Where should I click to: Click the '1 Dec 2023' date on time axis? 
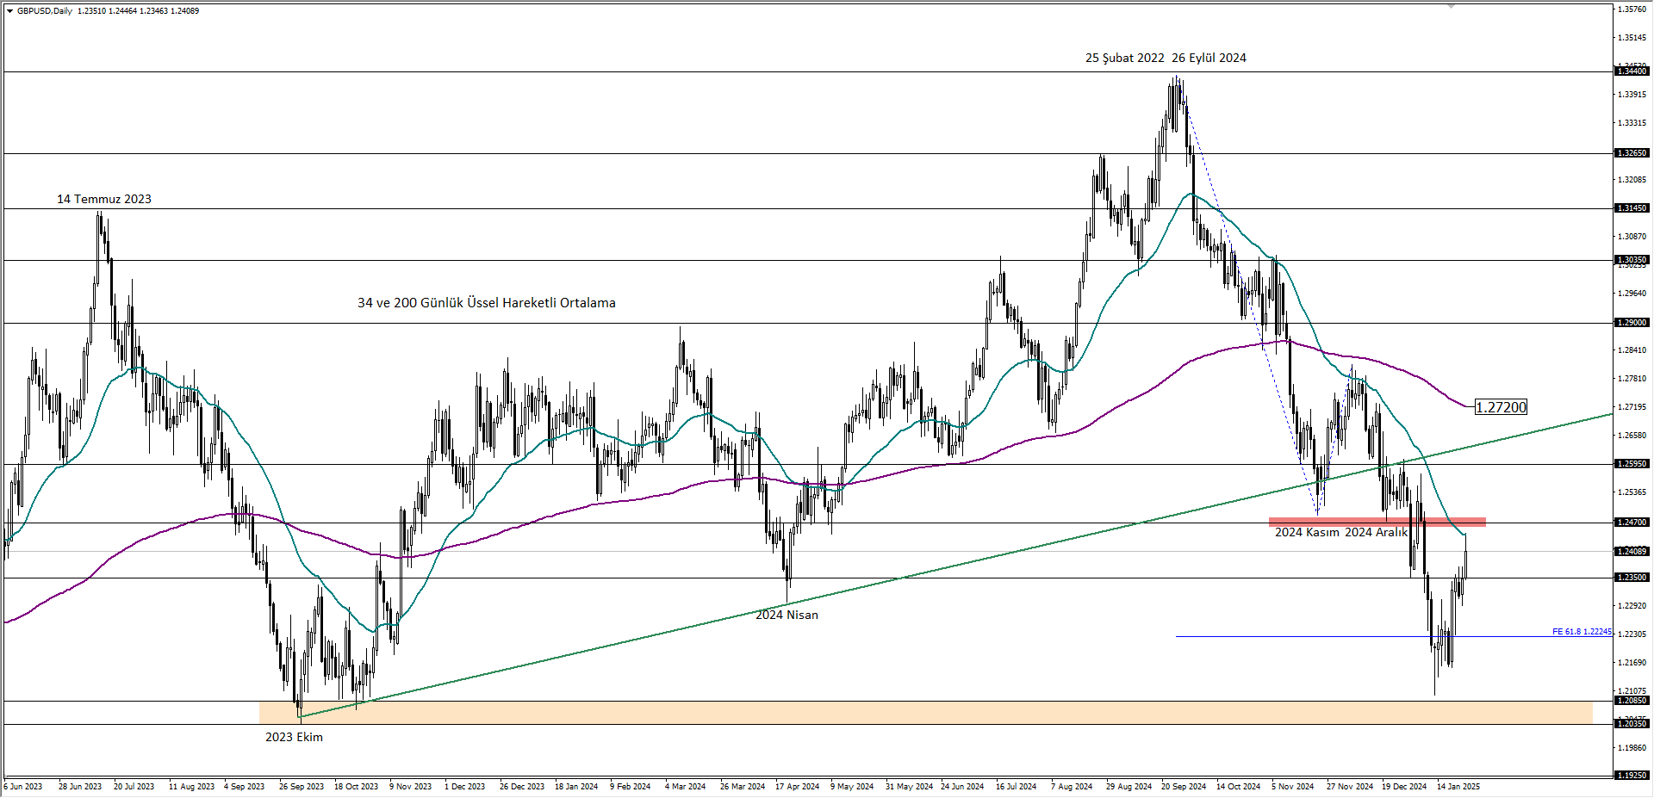coord(465,787)
